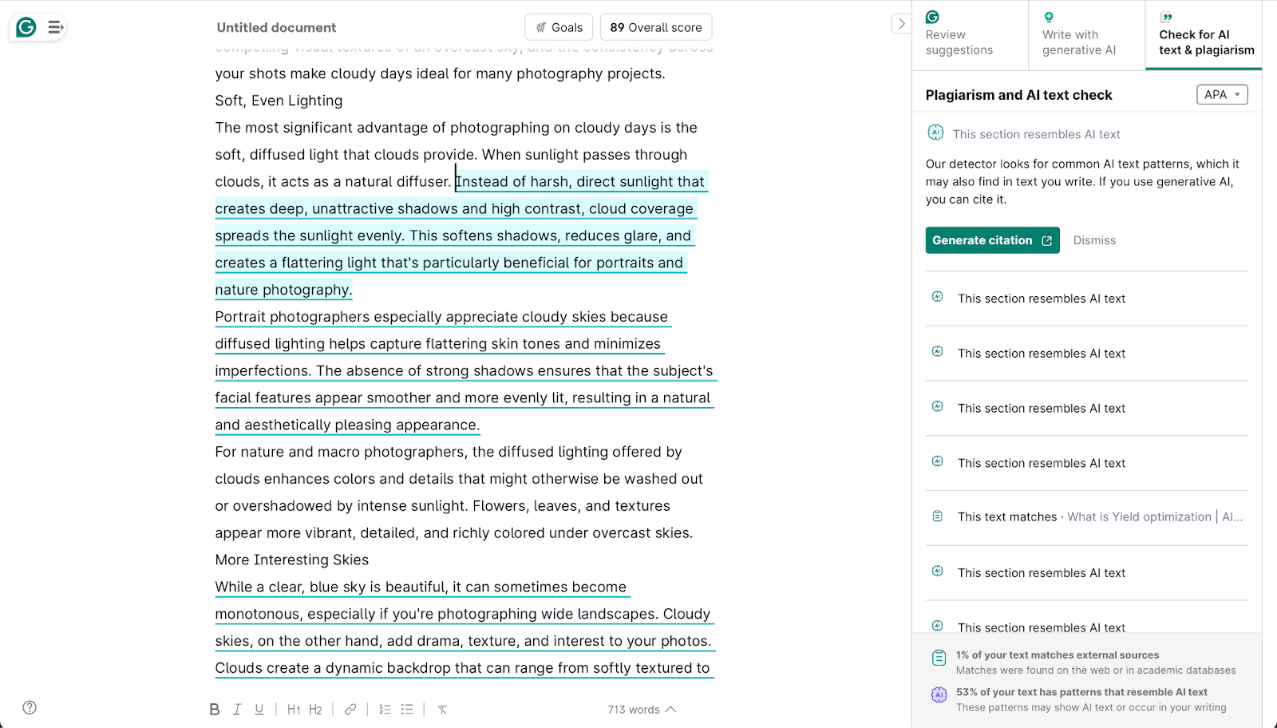Dismiss the AI text suggestion
The height and width of the screenshot is (728, 1277).
click(x=1094, y=240)
